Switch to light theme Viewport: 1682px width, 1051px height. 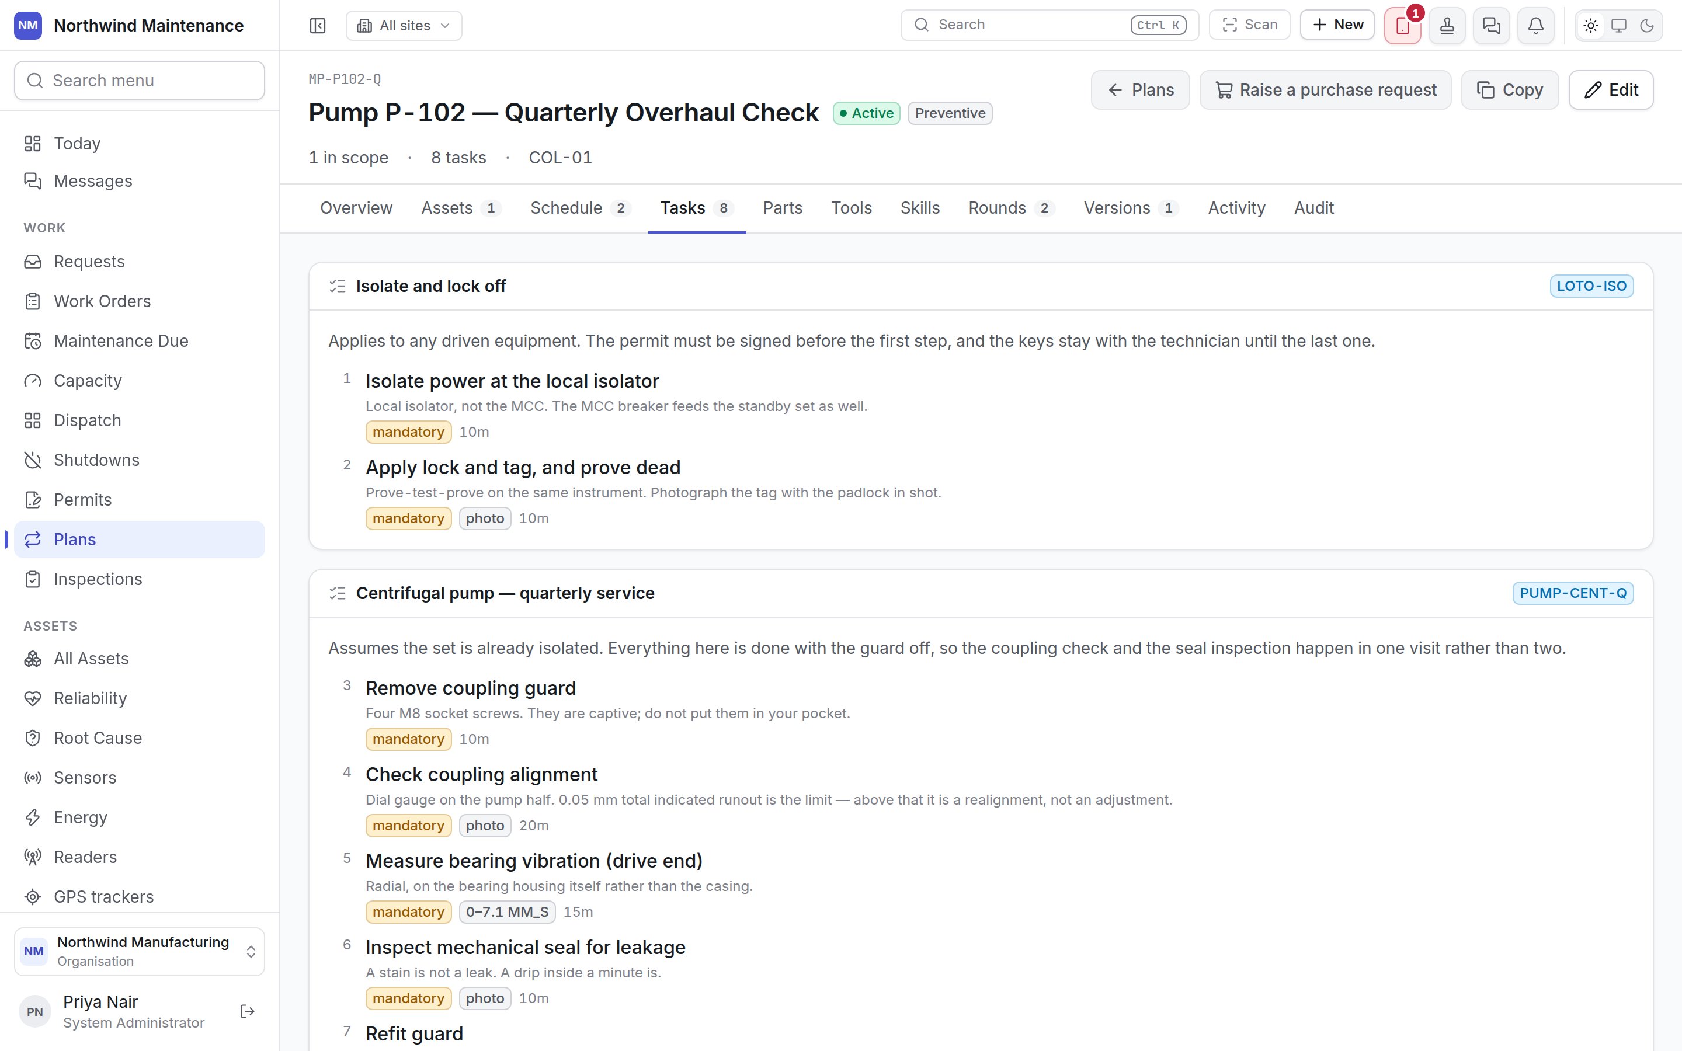1590,26
